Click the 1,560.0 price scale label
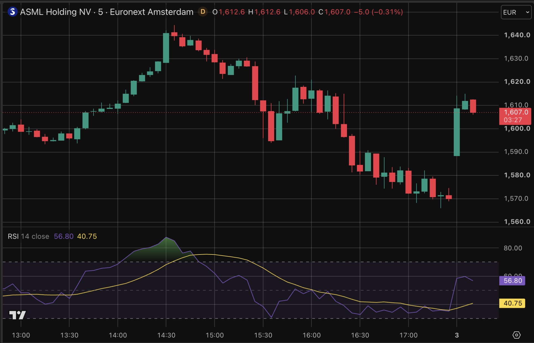The image size is (534, 343). 517,222
